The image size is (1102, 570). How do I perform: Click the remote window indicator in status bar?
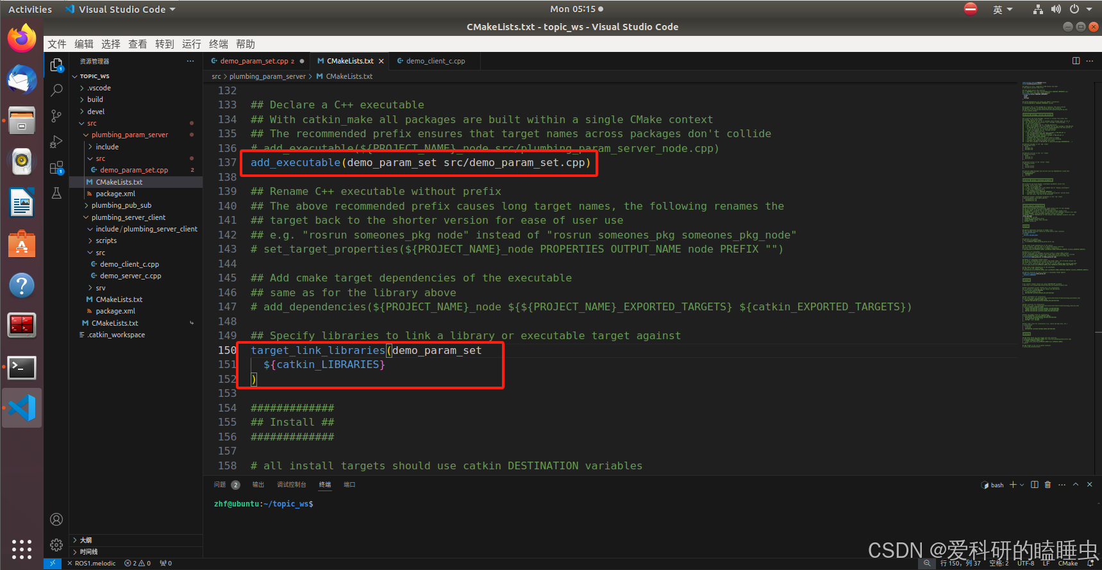click(53, 564)
